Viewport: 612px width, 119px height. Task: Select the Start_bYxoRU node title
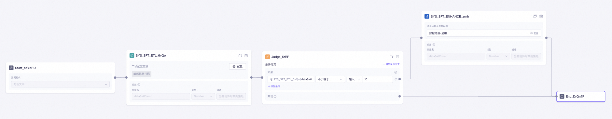point(25,68)
